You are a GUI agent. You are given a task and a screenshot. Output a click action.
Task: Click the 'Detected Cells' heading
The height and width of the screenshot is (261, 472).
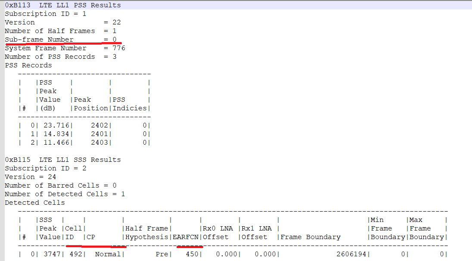coord(34,203)
